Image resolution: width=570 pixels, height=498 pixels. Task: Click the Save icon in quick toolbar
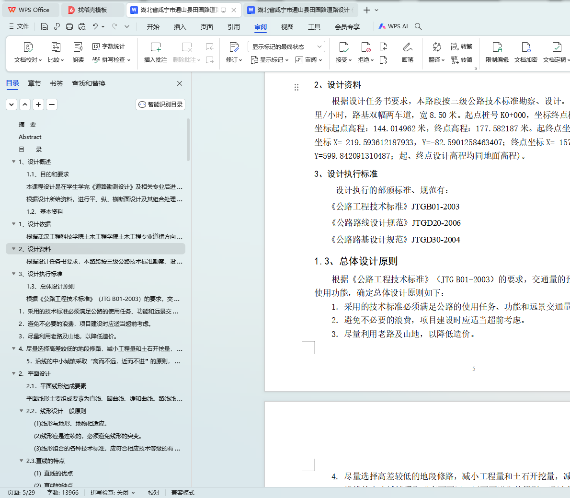pos(45,26)
